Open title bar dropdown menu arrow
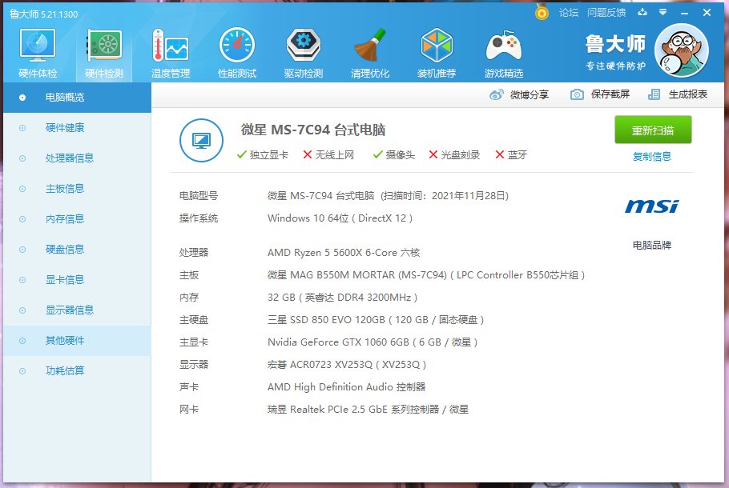The width and height of the screenshot is (729, 488). click(663, 12)
